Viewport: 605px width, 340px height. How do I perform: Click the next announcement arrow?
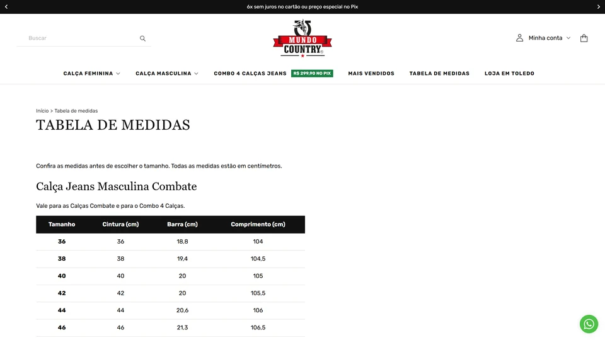click(599, 6)
